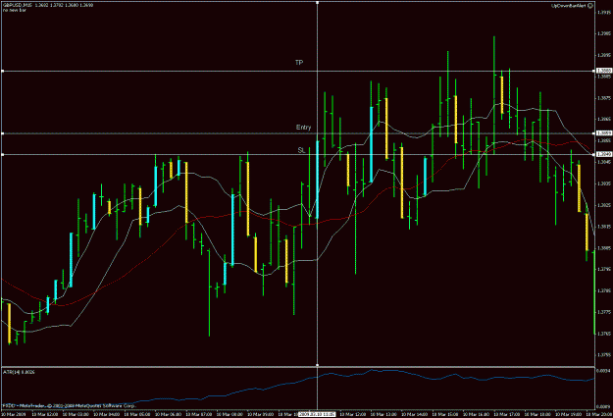Click the GBPUSD,M15 symbol title text
The width and height of the screenshot is (613, 418).
pos(18,5)
